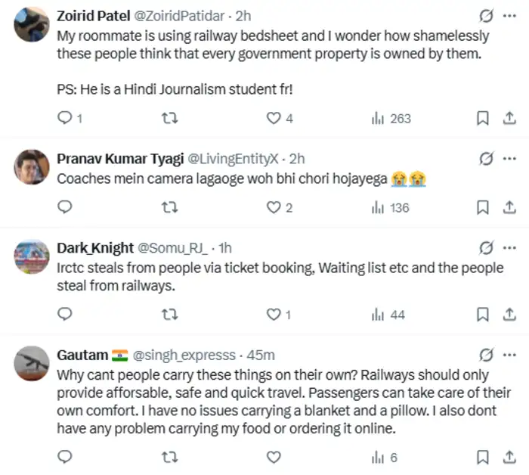The height and width of the screenshot is (475, 529).
Task: Reply to Zoirid Patel's tweet
Action: tap(66, 118)
